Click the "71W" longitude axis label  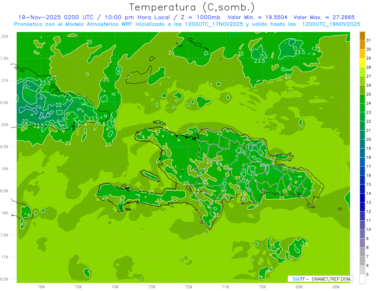[x=225, y=287]
